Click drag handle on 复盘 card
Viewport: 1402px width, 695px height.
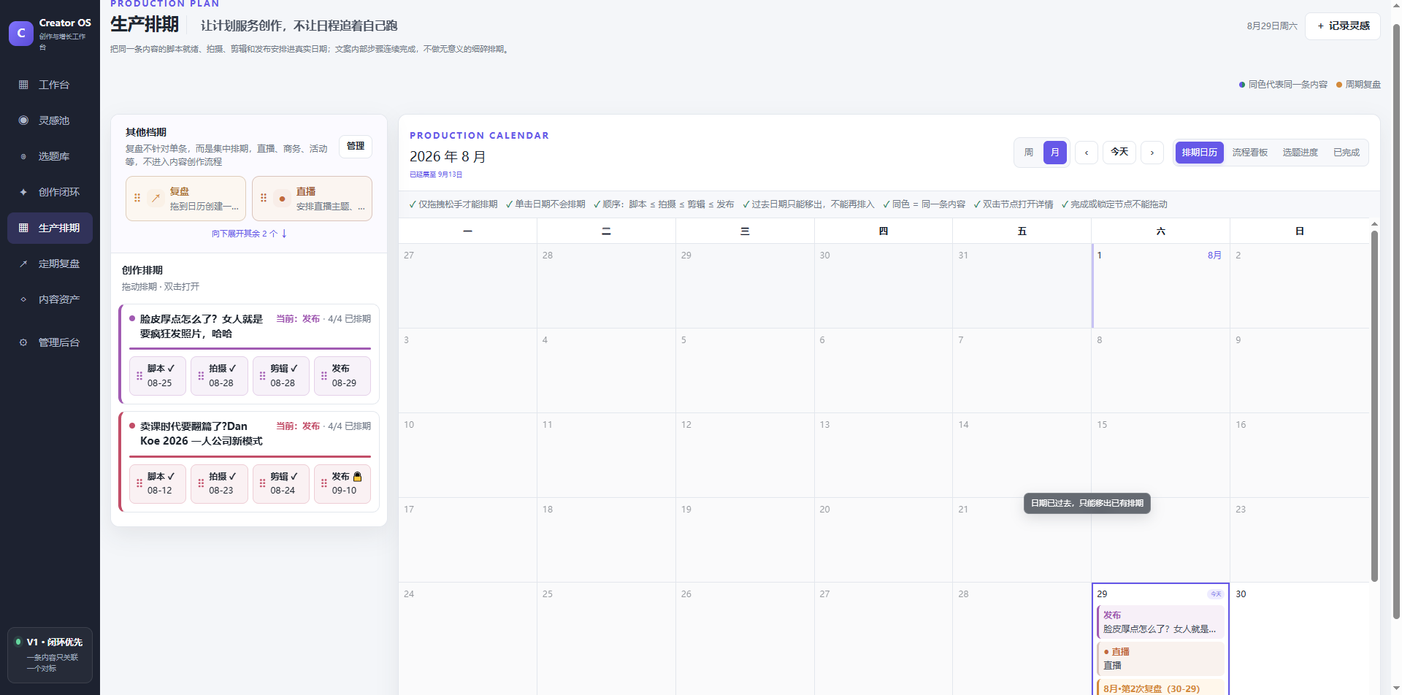pos(137,198)
